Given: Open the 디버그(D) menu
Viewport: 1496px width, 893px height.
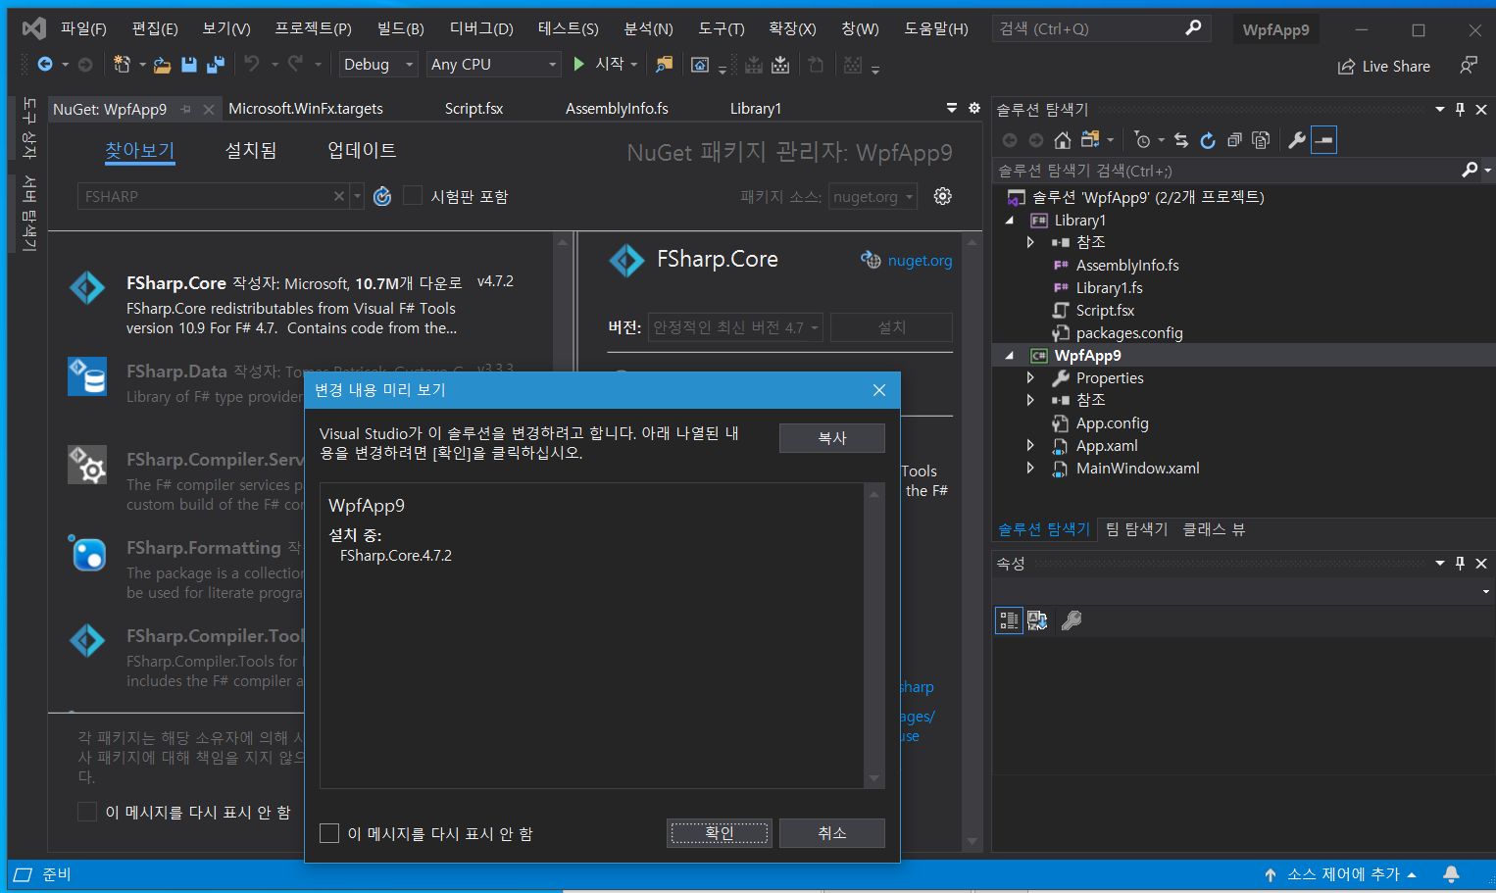Looking at the screenshot, I should pos(481,28).
